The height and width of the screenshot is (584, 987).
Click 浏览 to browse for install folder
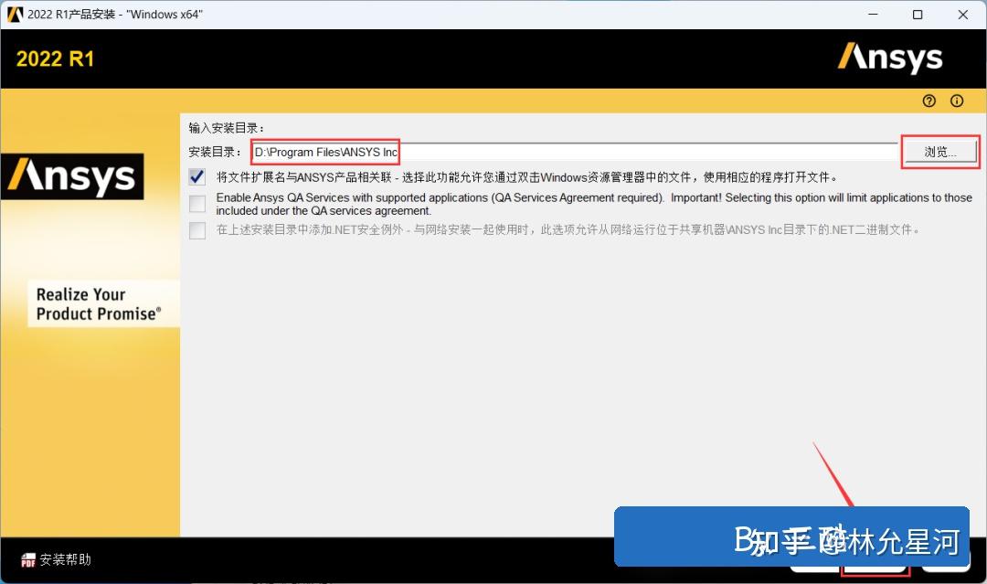click(939, 152)
